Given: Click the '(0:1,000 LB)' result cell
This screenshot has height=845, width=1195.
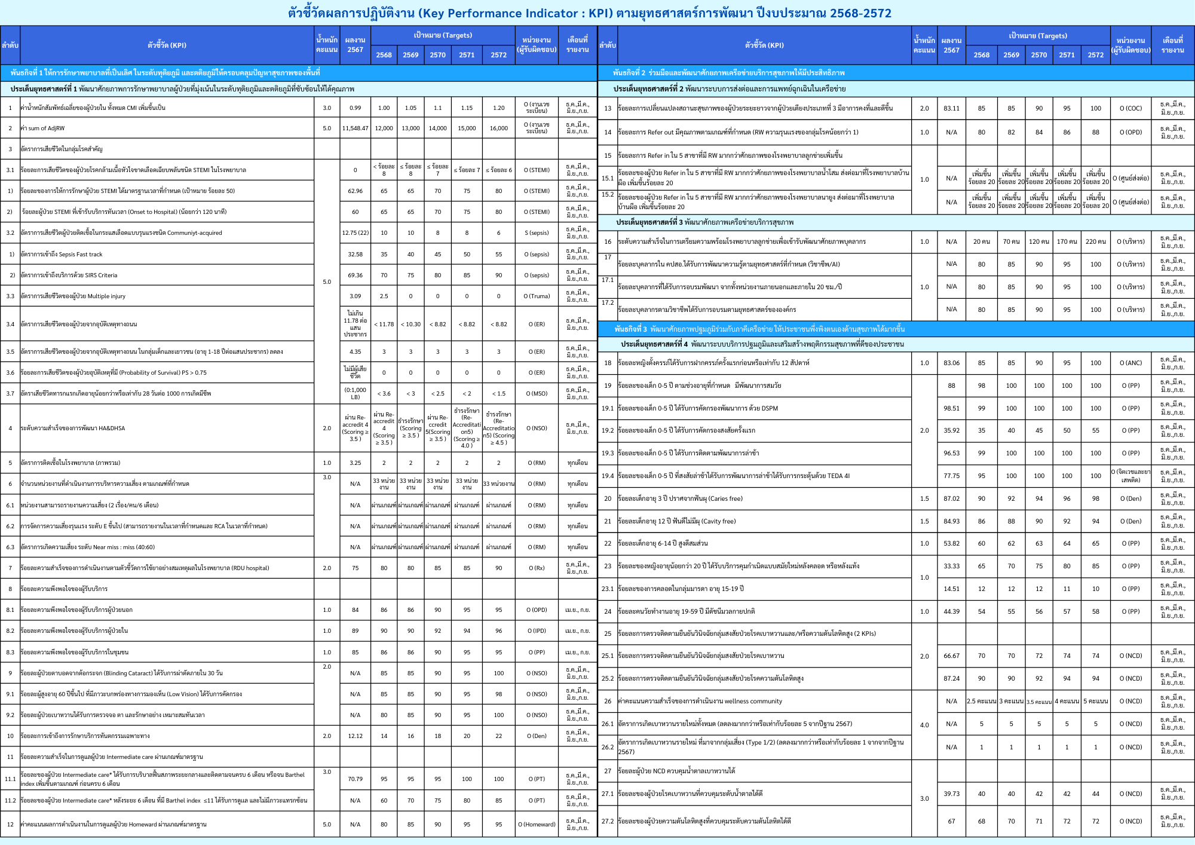Looking at the screenshot, I should point(355,394).
